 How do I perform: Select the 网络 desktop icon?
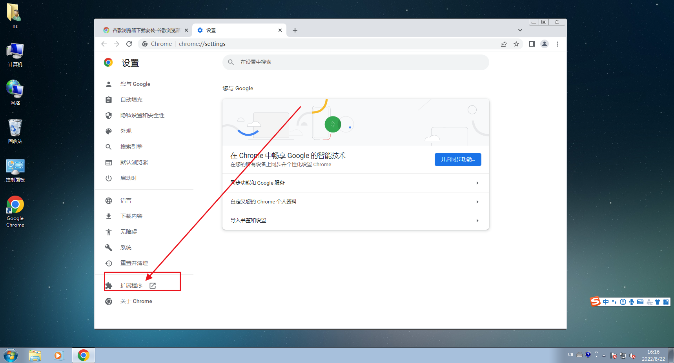tap(15, 93)
